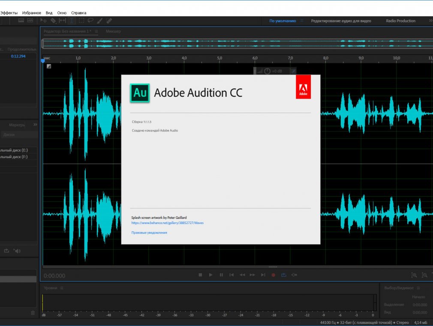Image resolution: width=433 pixels, height=326 pixels.
Task: Select the Редактор: Без названия 1 tab
Action: pyautogui.click(x=67, y=31)
